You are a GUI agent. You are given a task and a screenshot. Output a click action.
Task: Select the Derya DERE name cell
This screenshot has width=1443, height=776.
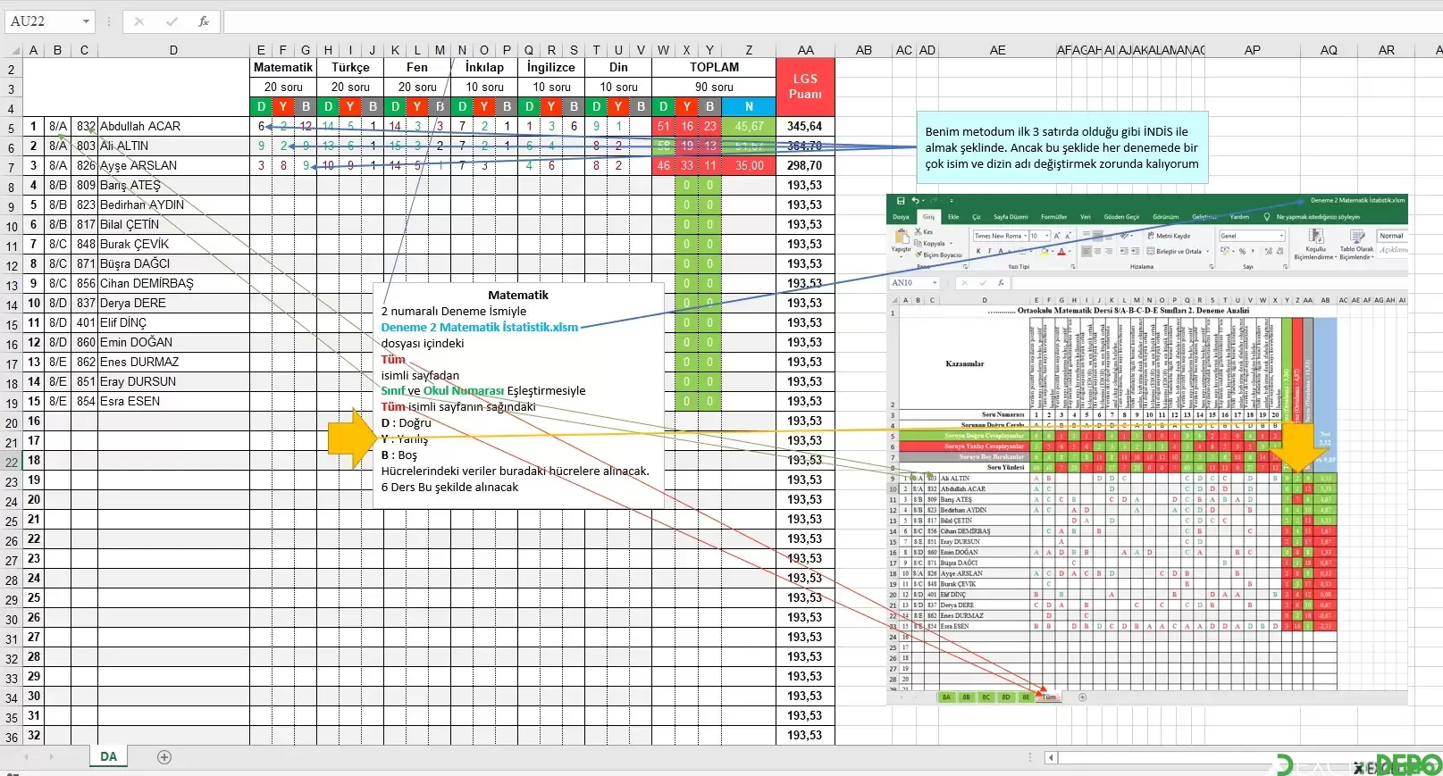click(x=173, y=304)
